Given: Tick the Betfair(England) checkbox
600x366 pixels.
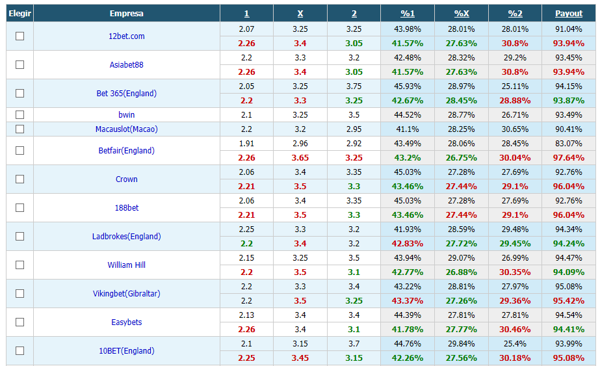Looking at the screenshot, I should (x=20, y=150).
